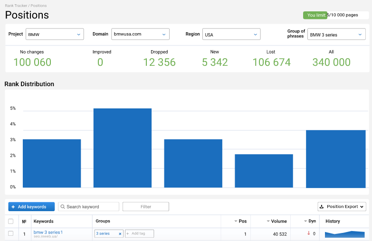
Task: Open the Project dropdown showing BMW
Action: pyautogui.click(x=55, y=34)
